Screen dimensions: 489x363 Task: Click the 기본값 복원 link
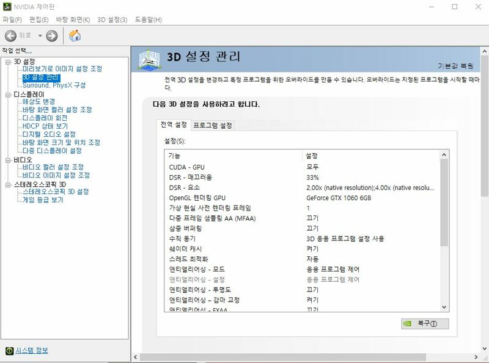tap(455, 66)
